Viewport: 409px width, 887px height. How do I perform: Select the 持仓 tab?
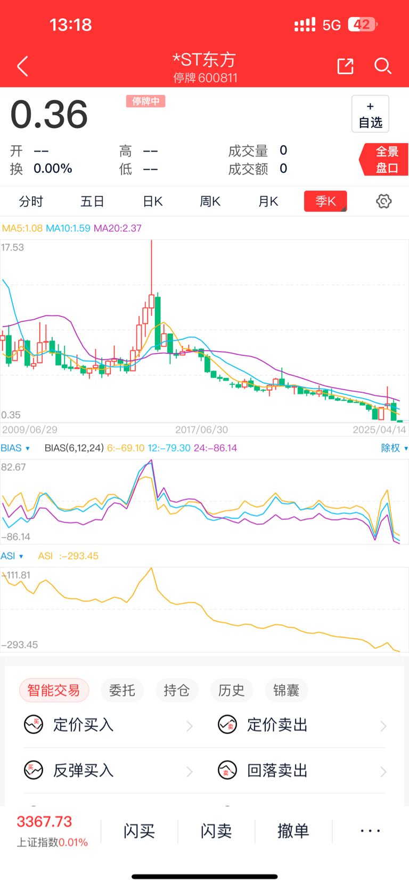pos(177,690)
